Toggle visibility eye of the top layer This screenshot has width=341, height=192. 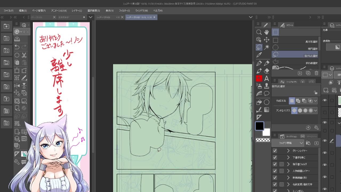pyautogui.click(x=325, y=100)
